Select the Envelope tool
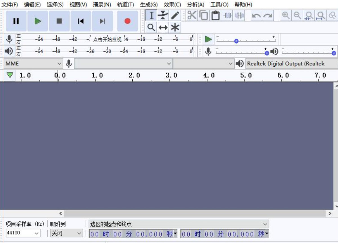The width and height of the screenshot is (338, 243). pos(163,15)
